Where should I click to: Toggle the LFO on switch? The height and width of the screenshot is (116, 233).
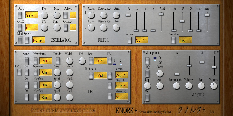(19, 73)
